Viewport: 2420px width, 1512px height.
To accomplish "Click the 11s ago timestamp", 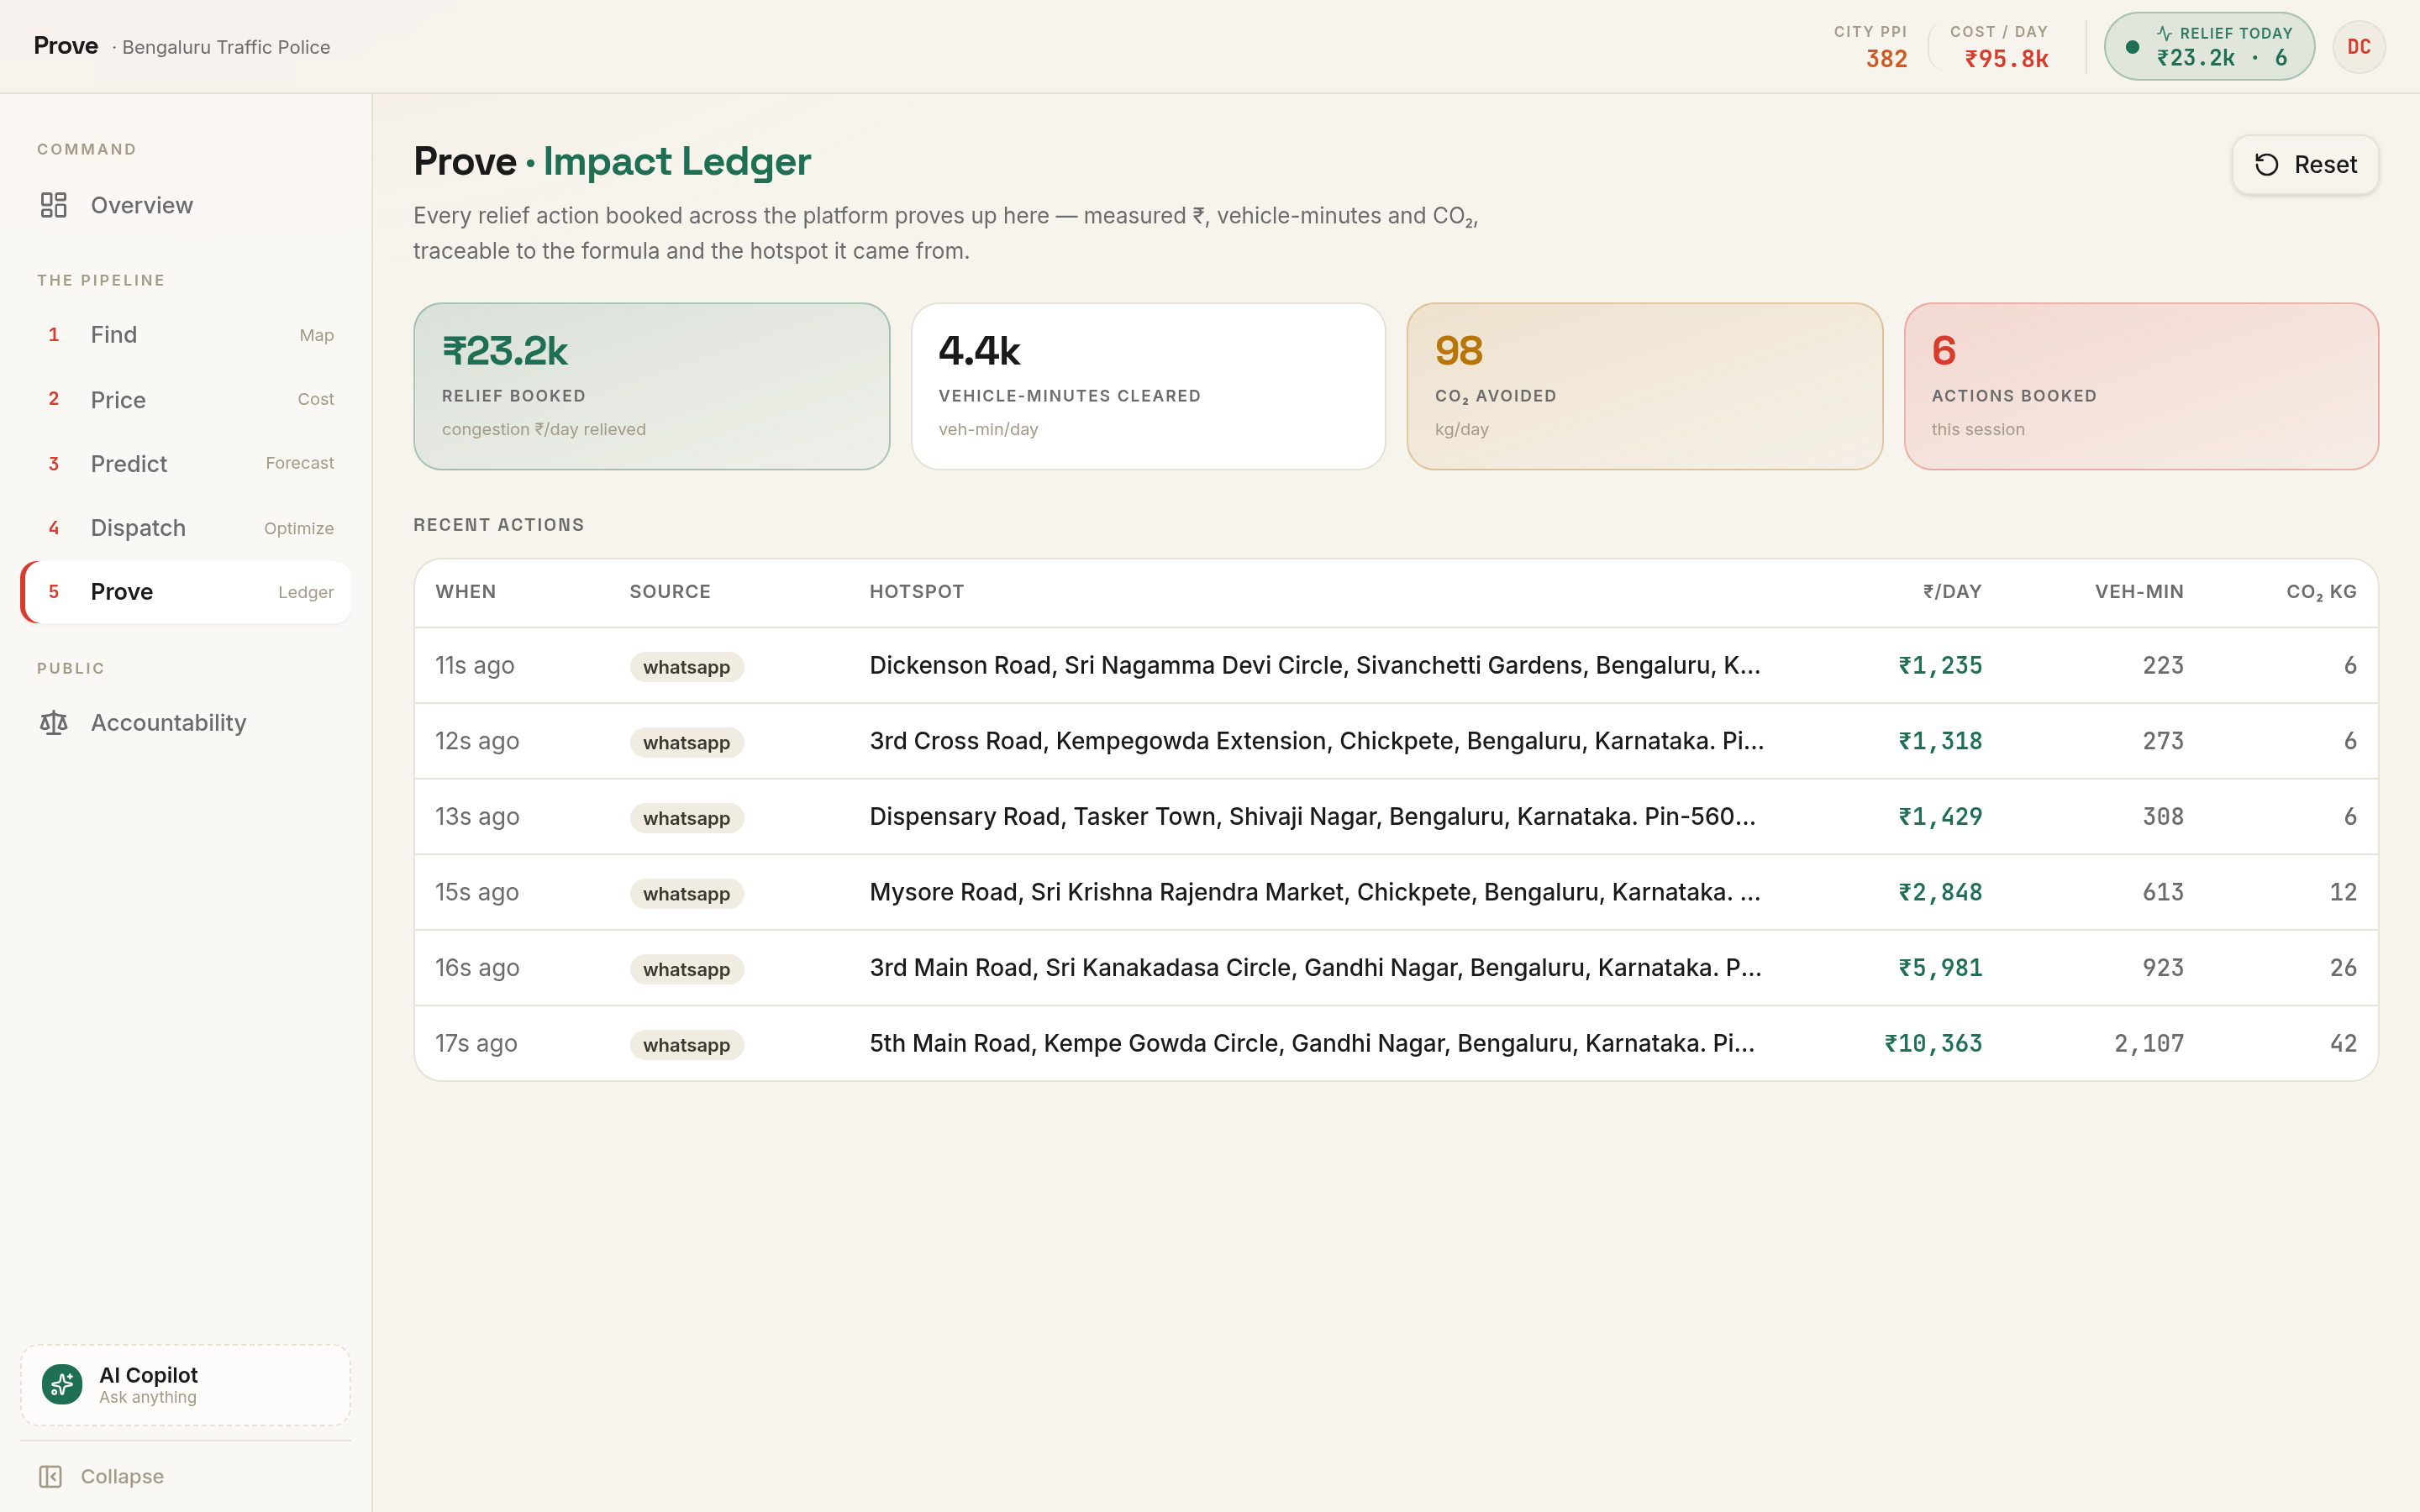I will click(x=475, y=666).
